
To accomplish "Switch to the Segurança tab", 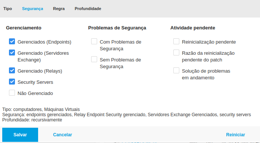I will (x=32, y=9).
